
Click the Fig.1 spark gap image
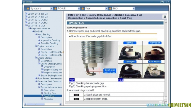(x=93, y=60)
